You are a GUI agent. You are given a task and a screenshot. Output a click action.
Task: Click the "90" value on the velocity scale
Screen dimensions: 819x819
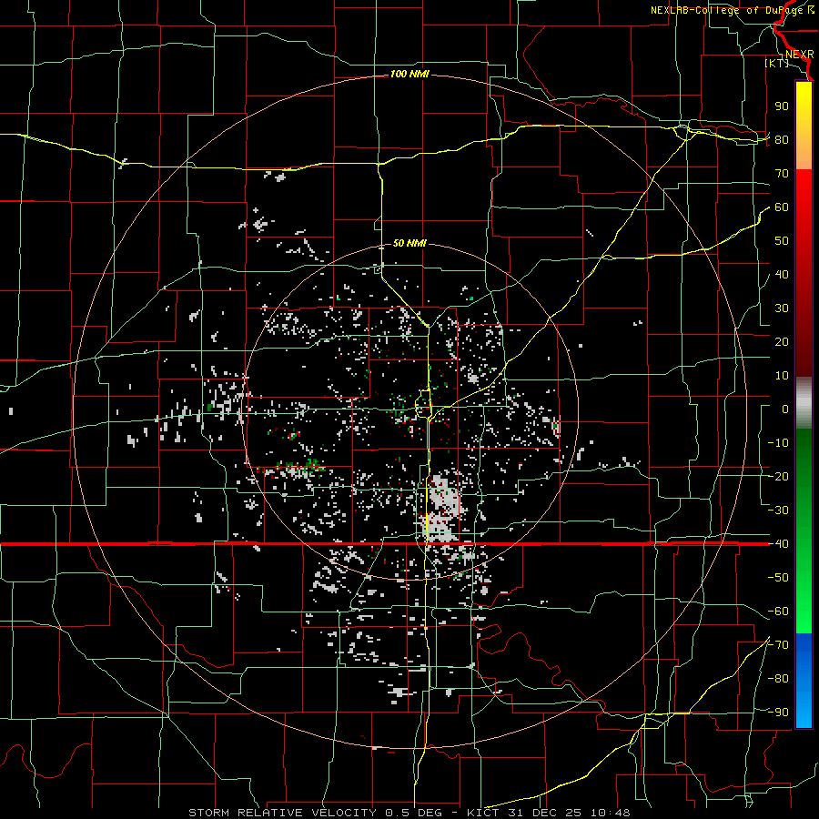click(782, 106)
